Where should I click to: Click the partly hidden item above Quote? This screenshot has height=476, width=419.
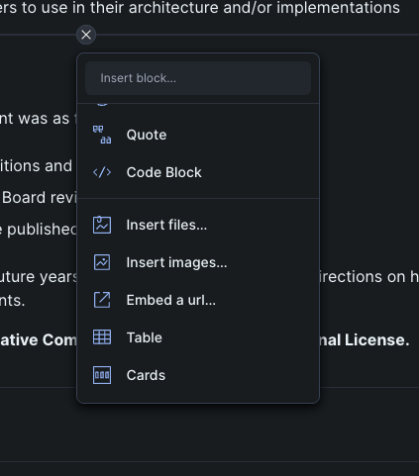(x=198, y=105)
